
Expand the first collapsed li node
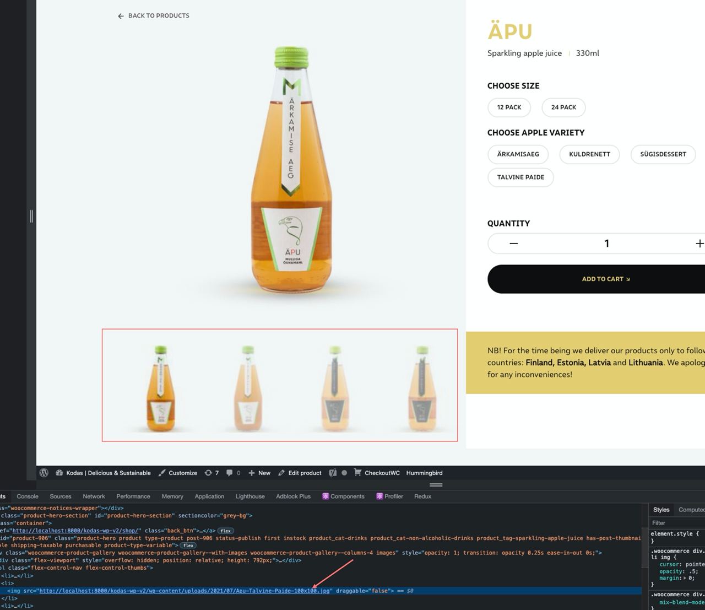point(17,576)
